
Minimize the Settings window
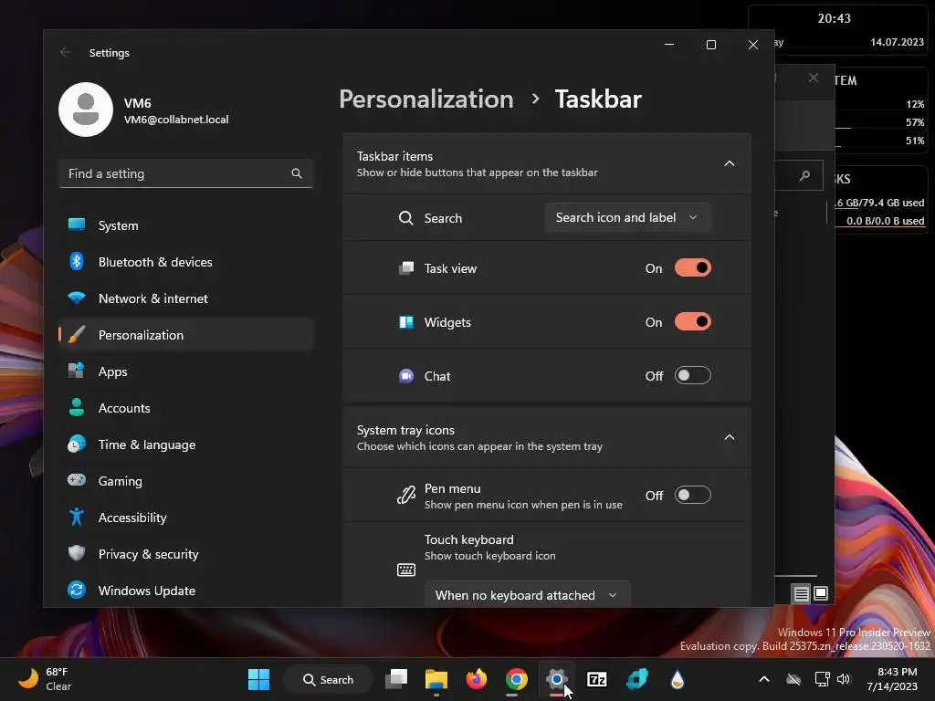coord(669,45)
